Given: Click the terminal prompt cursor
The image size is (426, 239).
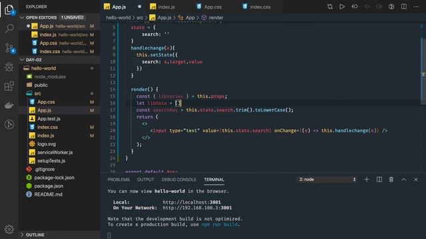Looking at the screenshot, I should 109,235.
